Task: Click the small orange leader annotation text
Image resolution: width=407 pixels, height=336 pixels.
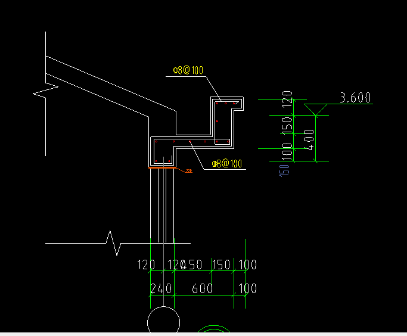Action: 189,171
